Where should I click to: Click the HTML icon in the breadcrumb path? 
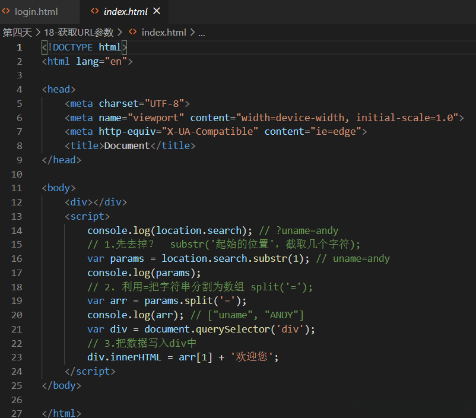coord(132,32)
